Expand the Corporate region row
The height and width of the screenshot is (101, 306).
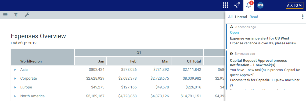tap(15, 79)
